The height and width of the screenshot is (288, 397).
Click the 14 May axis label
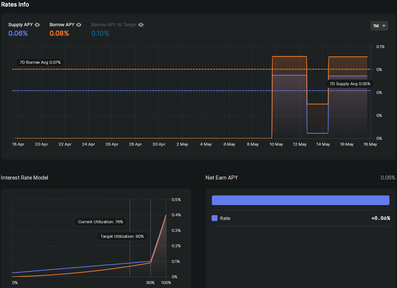click(x=323, y=144)
